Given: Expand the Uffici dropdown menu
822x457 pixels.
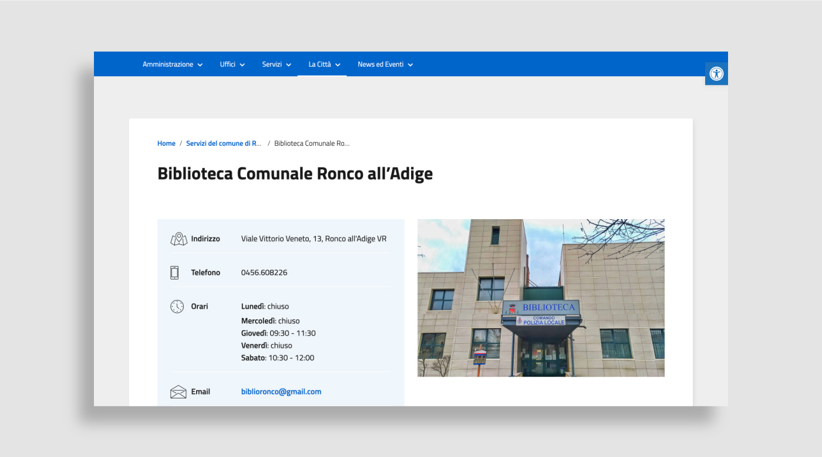Looking at the screenshot, I should [x=233, y=64].
